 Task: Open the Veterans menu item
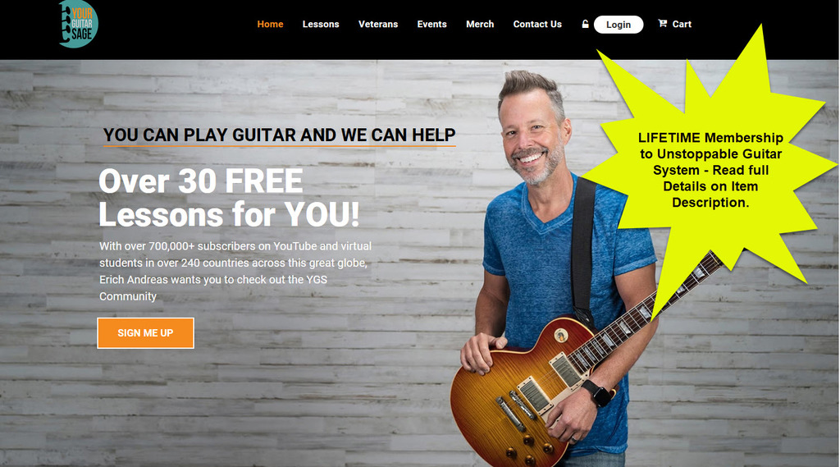(377, 24)
